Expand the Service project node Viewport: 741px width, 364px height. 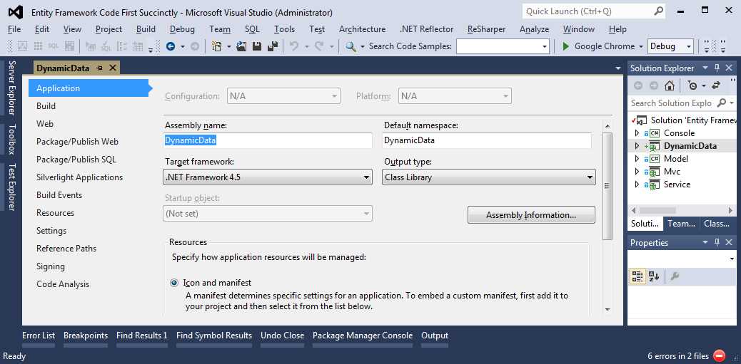[637, 184]
